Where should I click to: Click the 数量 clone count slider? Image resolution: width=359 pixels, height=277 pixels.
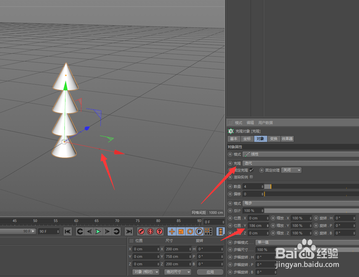(x=311, y=187)
